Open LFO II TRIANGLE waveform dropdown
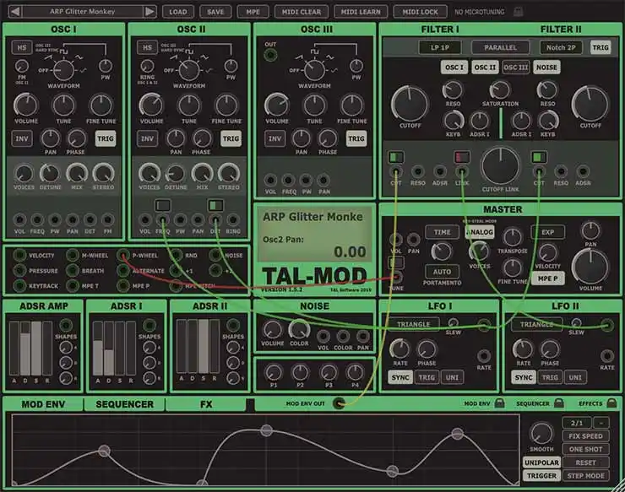625x492 pixels. click(536, 324)
